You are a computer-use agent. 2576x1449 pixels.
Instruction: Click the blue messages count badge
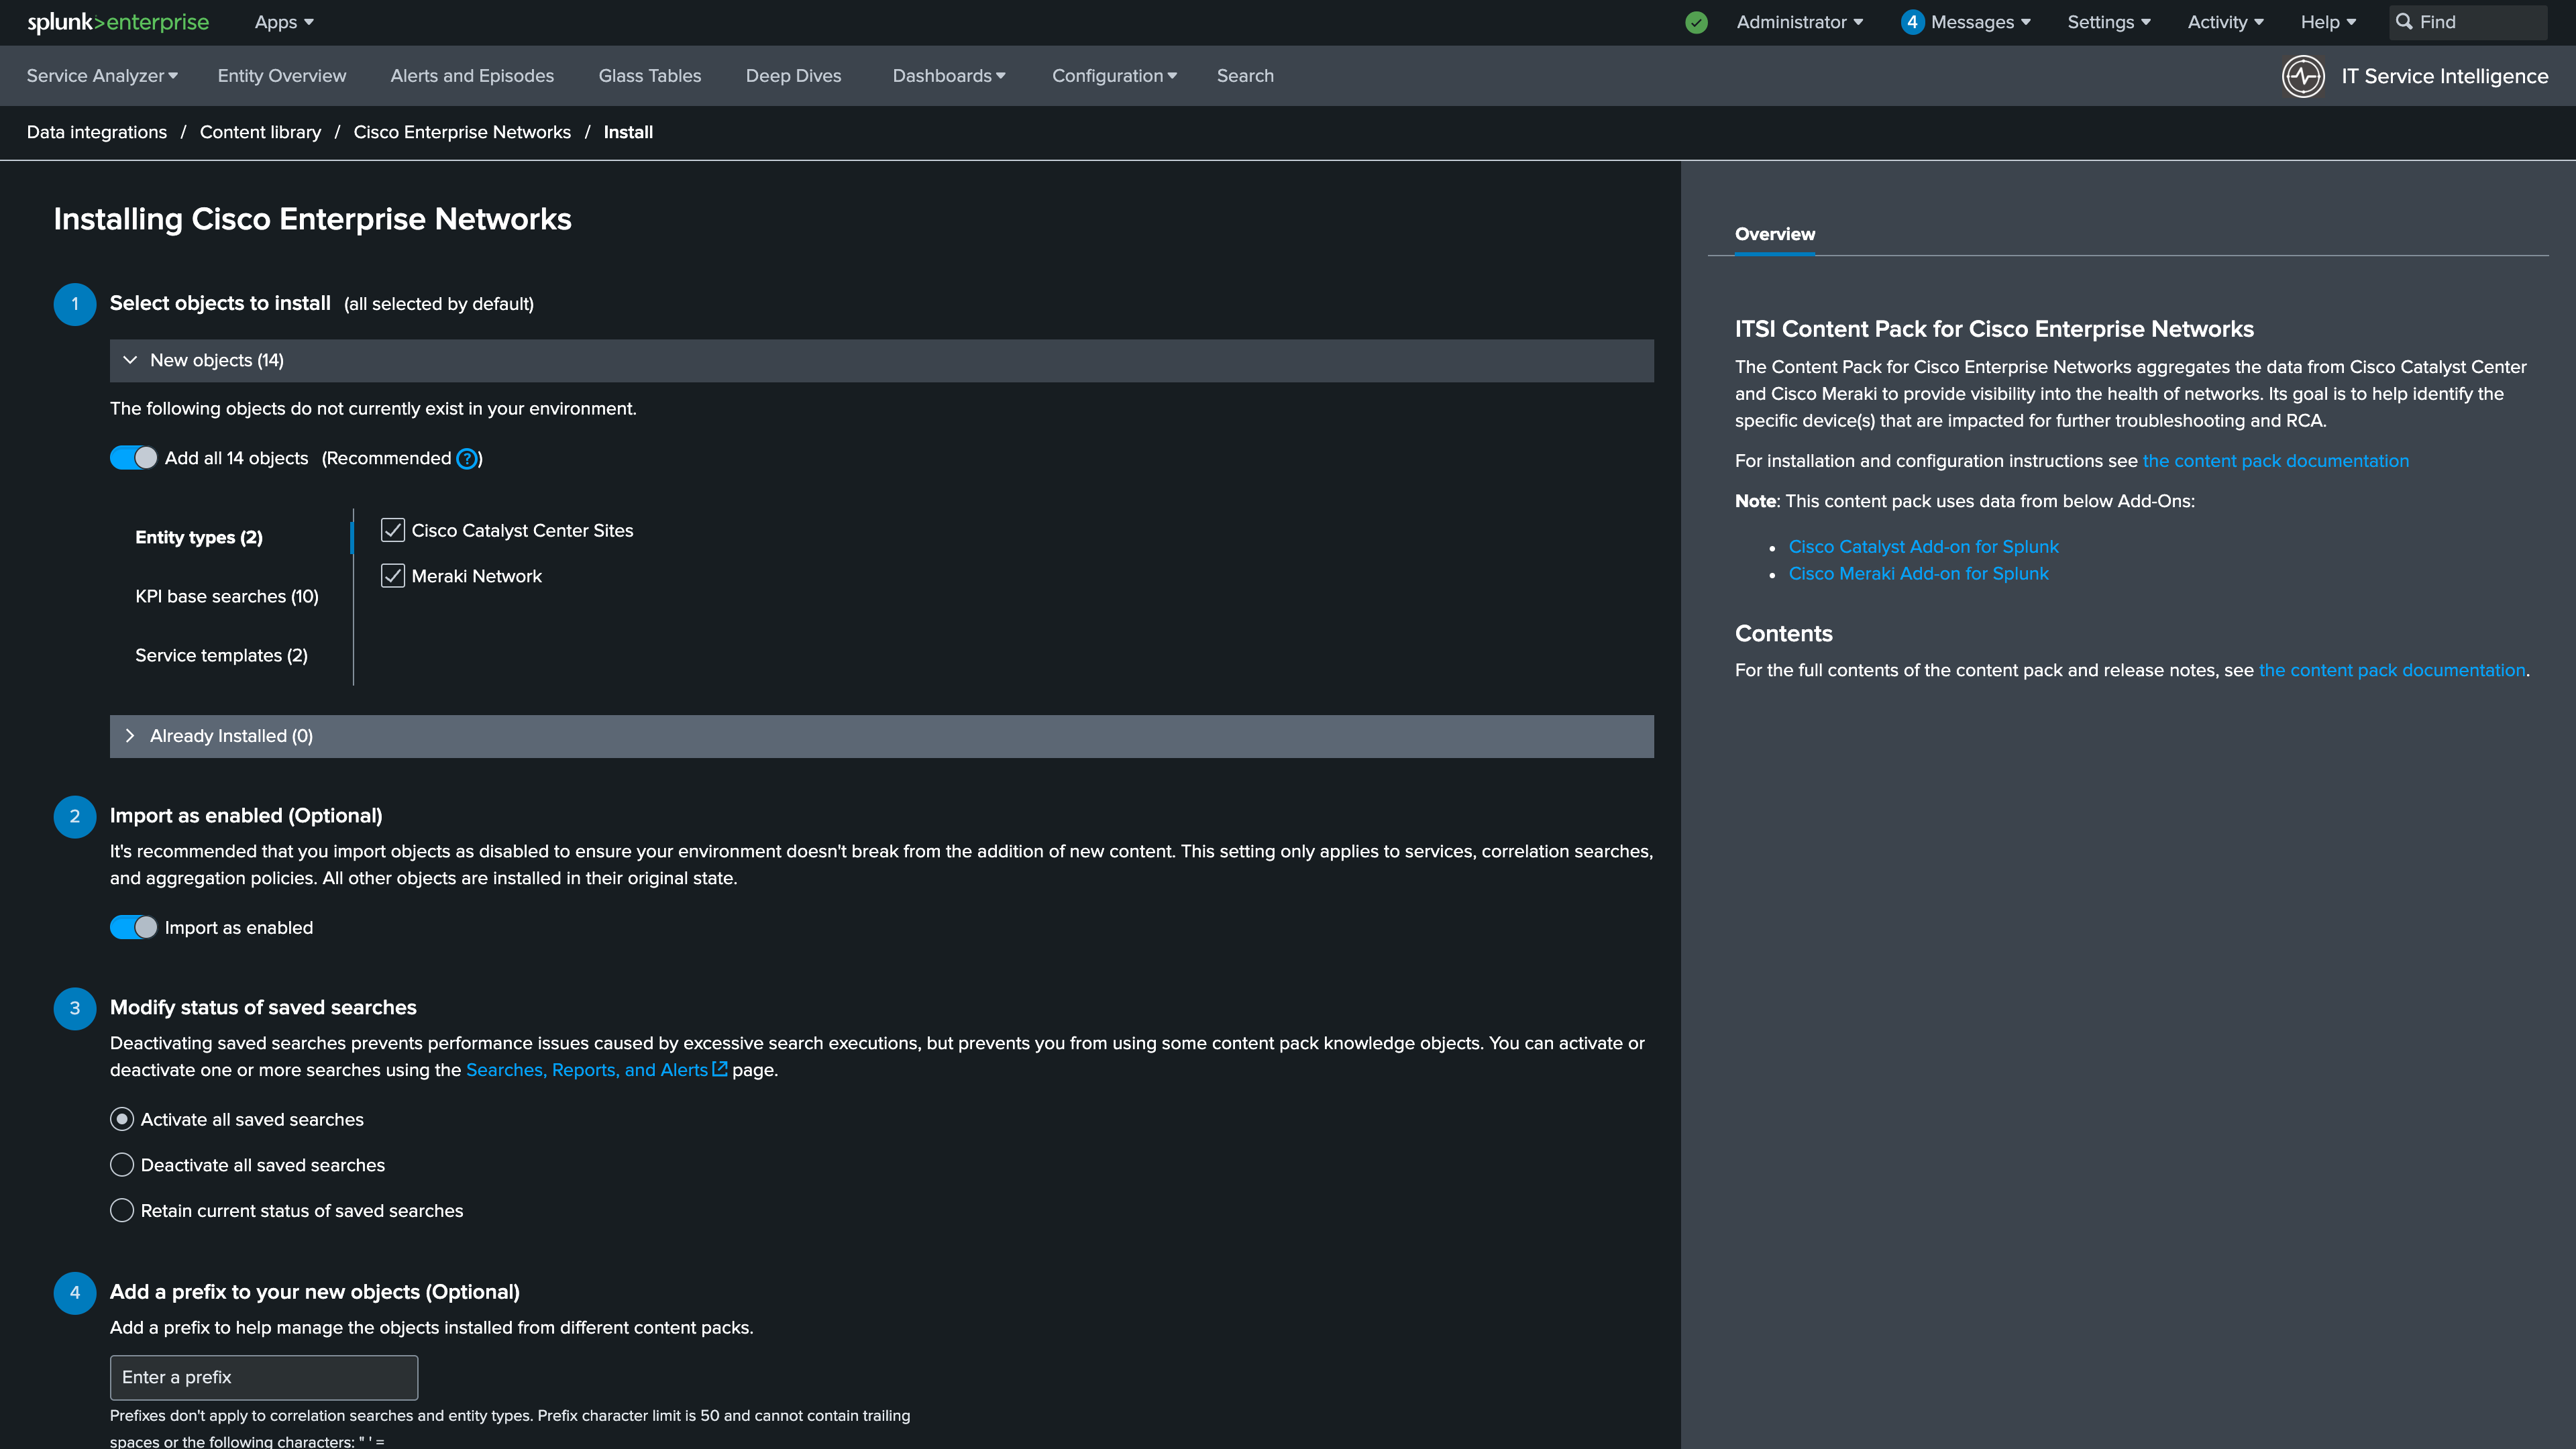click(1912, 22)
